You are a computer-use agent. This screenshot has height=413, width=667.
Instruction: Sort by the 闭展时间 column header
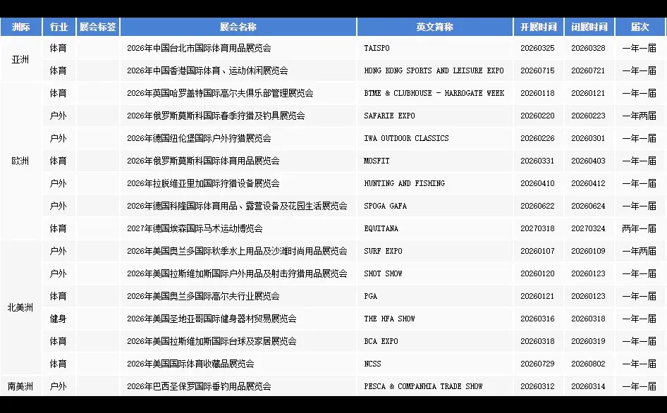[x=589, y=26]
